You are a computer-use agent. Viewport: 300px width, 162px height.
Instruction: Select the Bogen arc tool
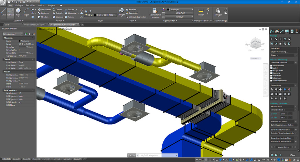(26, 12)
